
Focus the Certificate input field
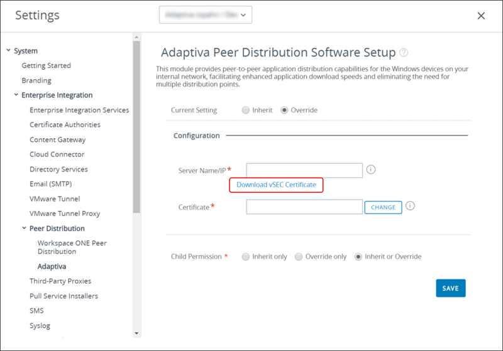[x=304, y=207]
